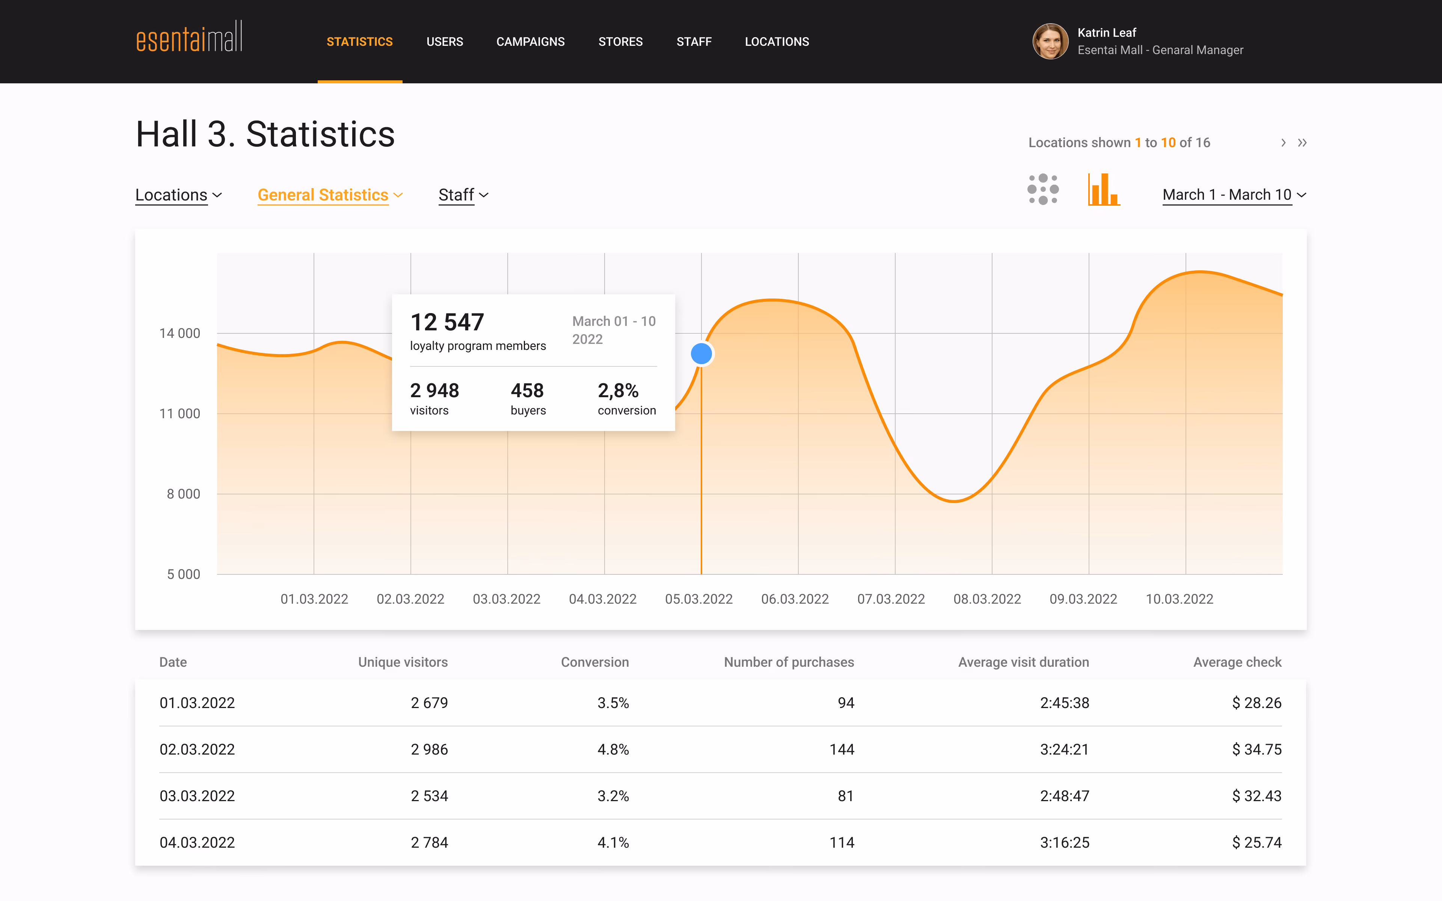Click the Hall 3. Statistics heading
Image resolution: width=1442 pixels, height=901 pixels.
[x=265, y=134]
